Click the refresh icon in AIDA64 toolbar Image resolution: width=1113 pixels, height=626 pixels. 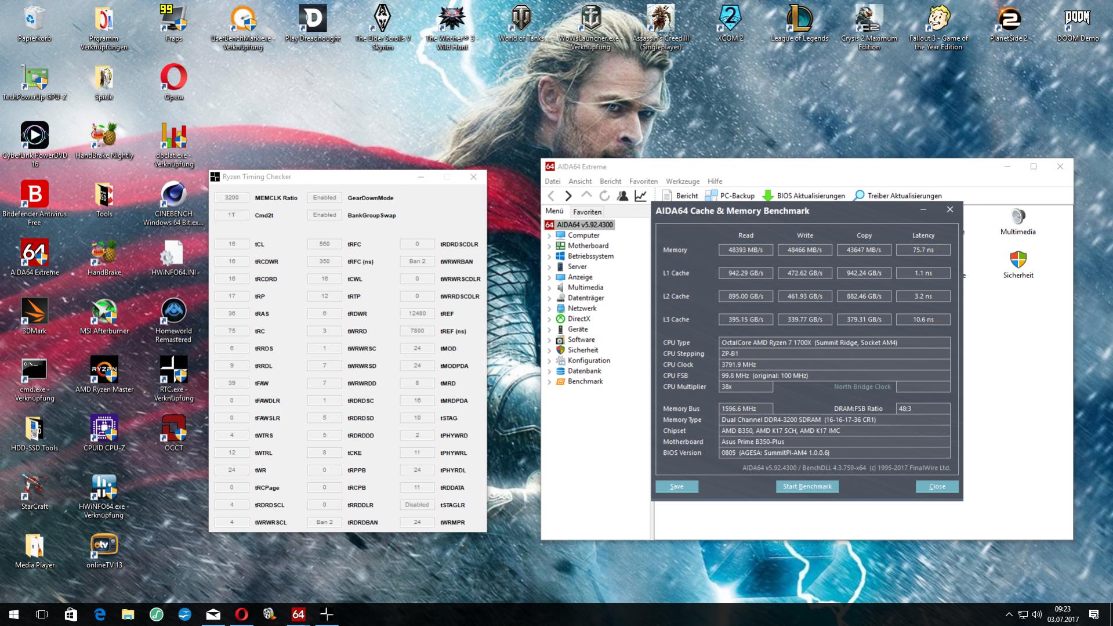(604, 196)
